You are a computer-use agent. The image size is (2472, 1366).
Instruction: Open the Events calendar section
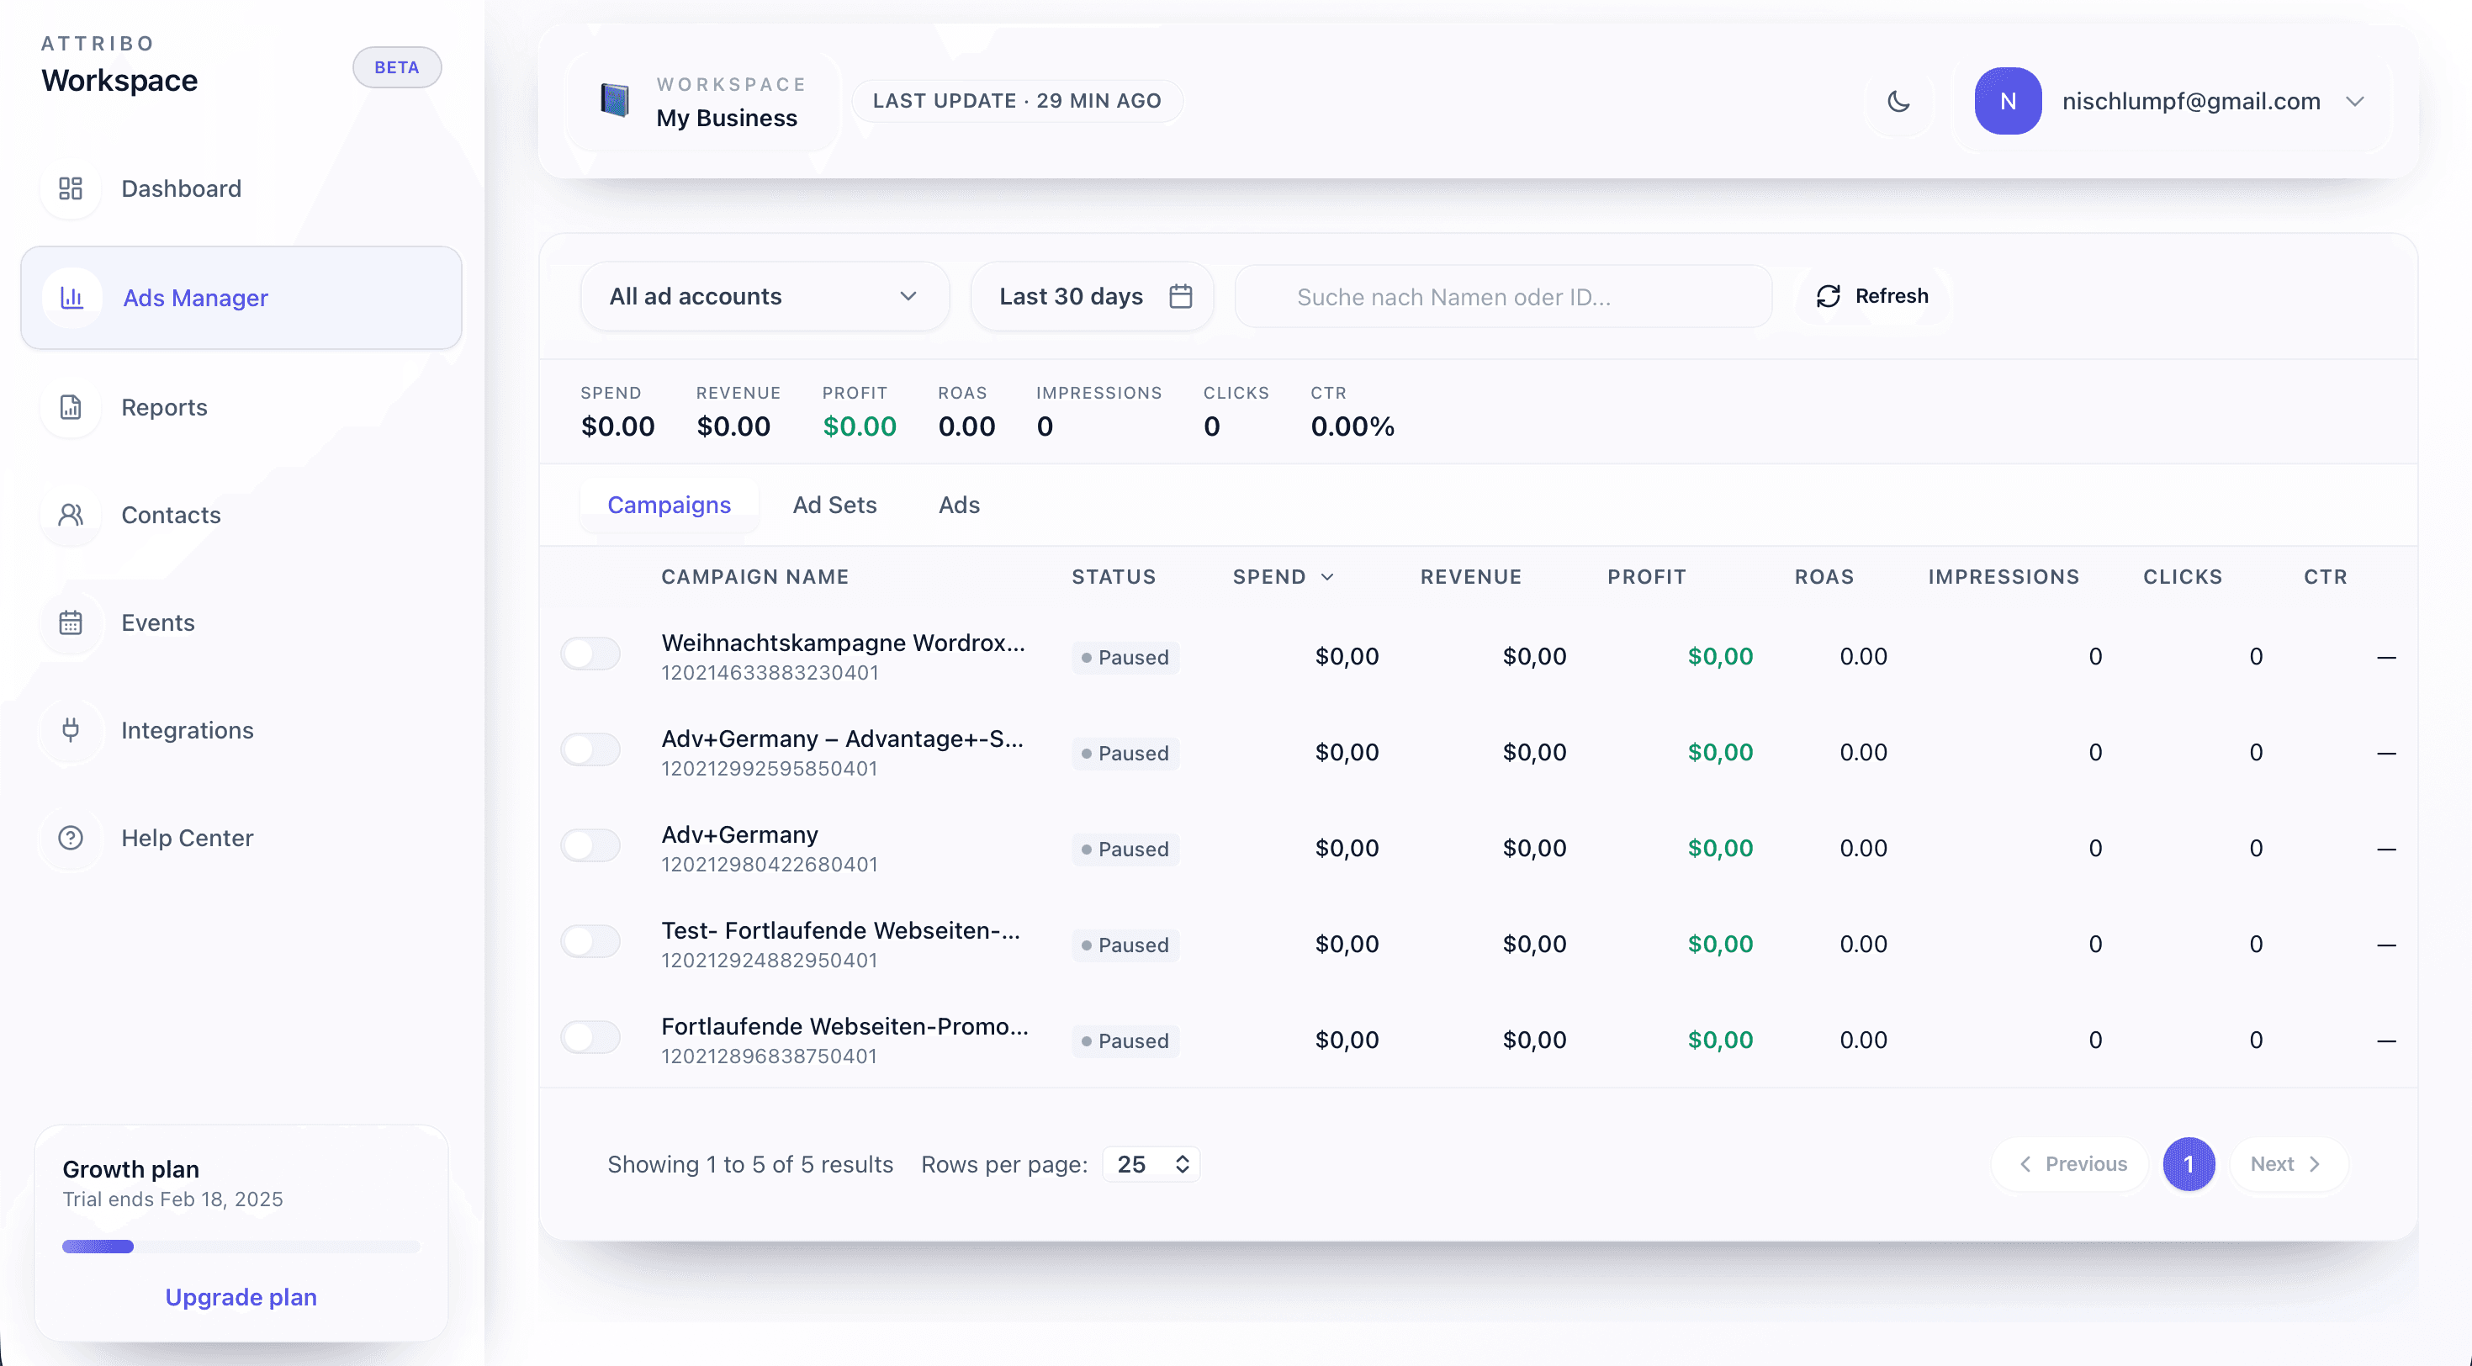point(156,622)
